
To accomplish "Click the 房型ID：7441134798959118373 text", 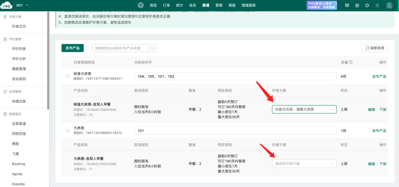I will point(98,133).
